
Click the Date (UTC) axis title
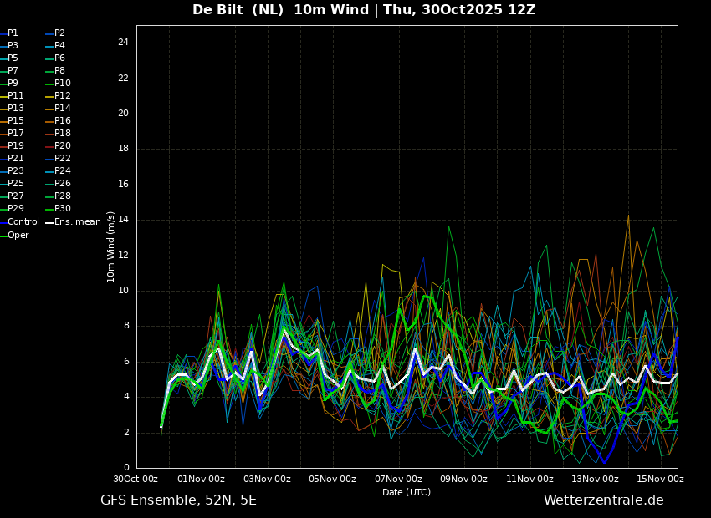407,492
